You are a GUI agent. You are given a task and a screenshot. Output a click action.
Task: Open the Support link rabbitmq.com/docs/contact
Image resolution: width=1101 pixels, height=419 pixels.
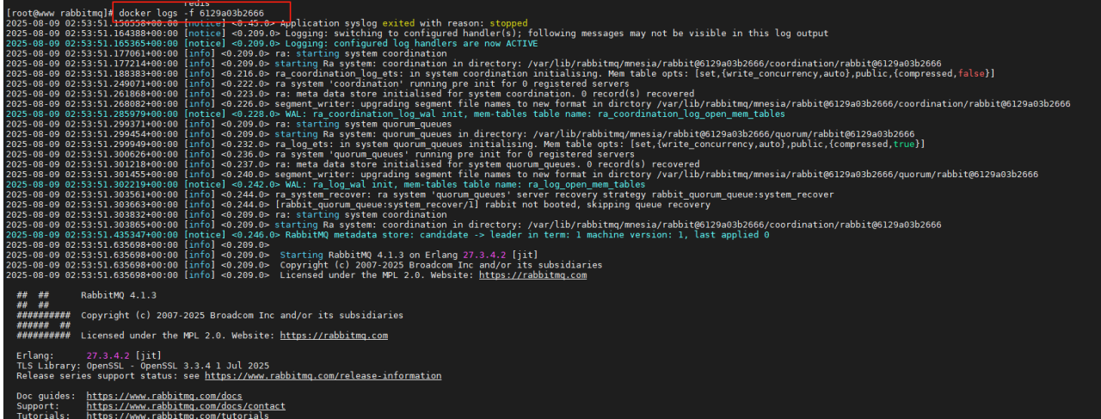pos(186,406)
